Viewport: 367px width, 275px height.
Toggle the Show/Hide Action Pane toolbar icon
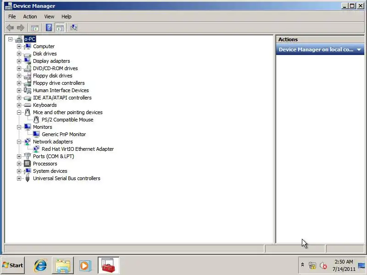(x=60, y=28)
